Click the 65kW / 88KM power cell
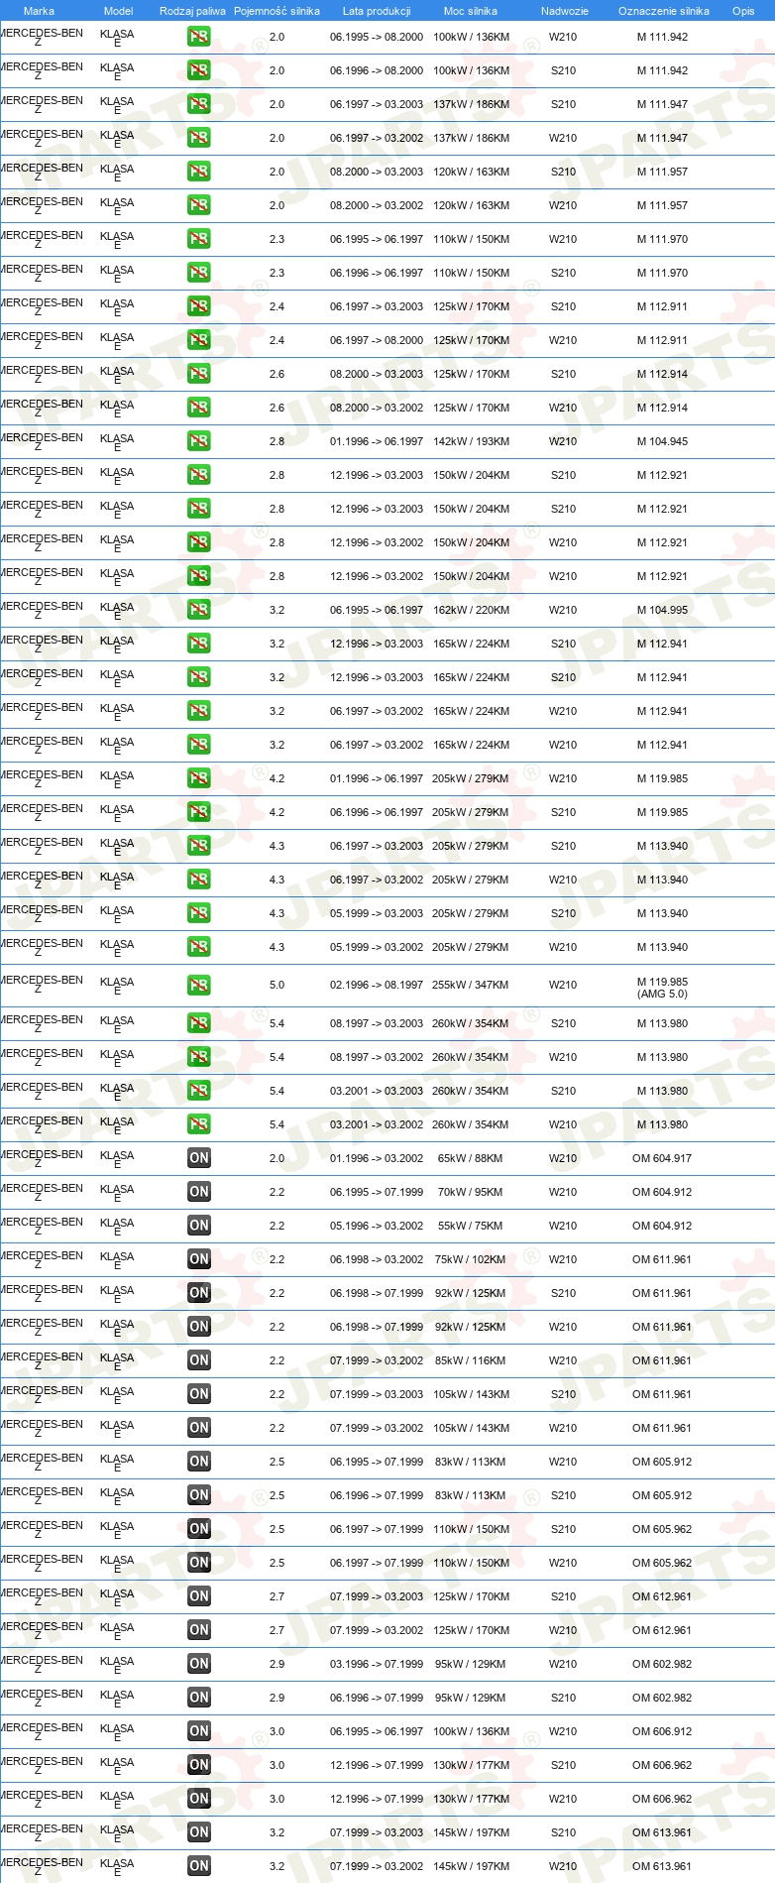Image resolution: width=775 pixels, height=1883 pixels. [x=471, y=1158]
